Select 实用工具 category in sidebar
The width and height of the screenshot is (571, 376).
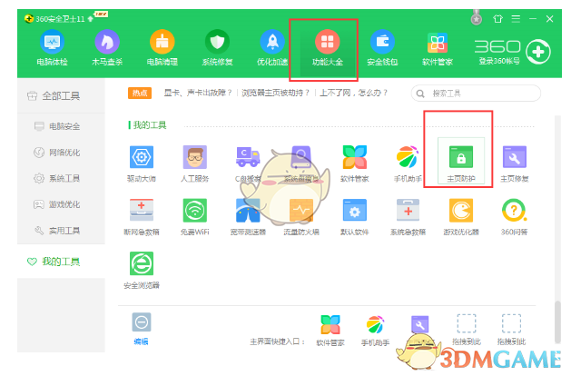click(x=61, y=231)
